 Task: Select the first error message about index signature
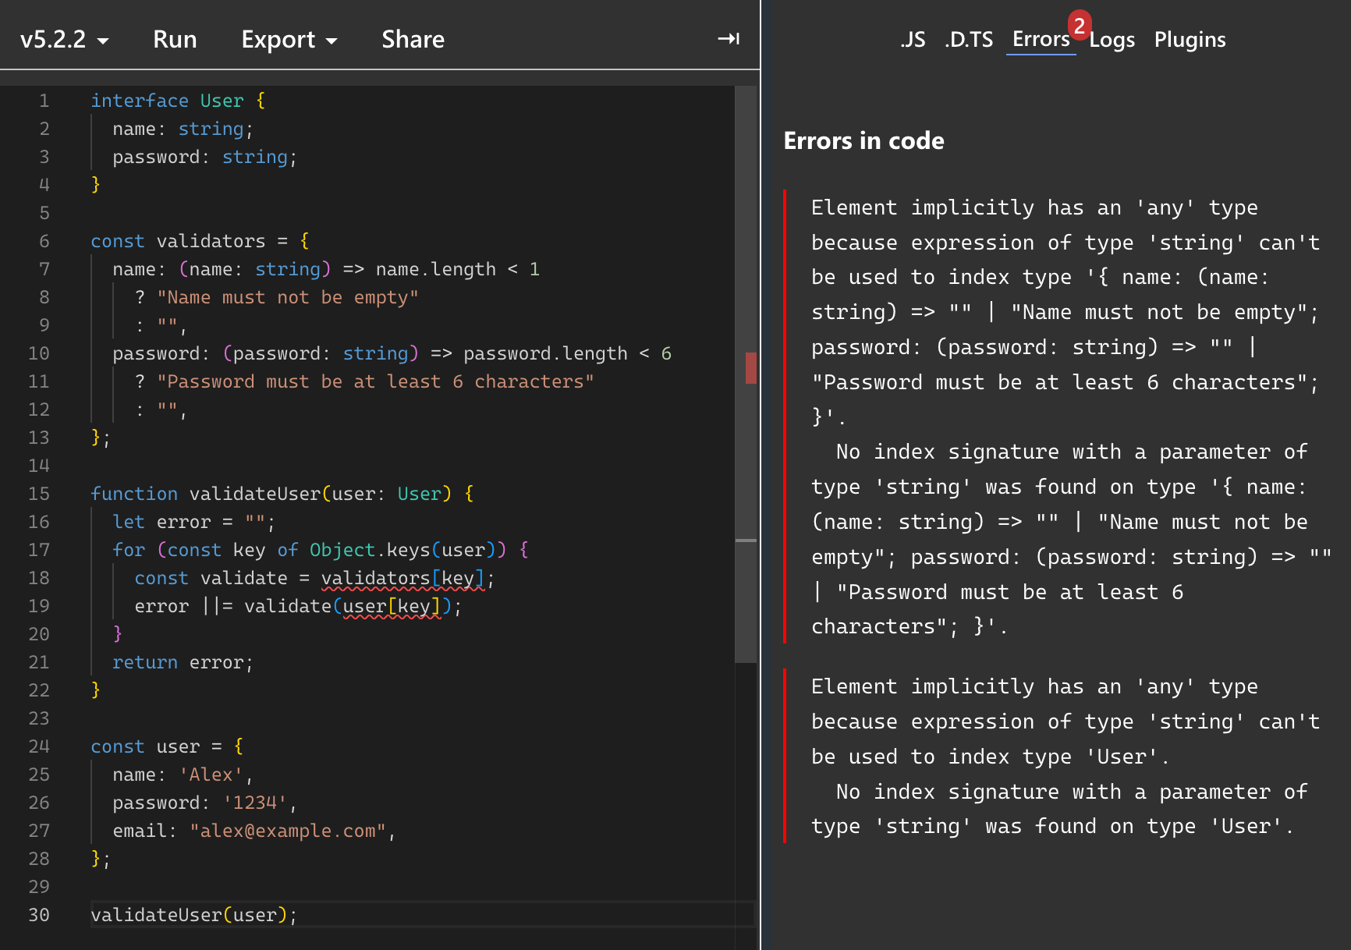(x=1061, y=413)
